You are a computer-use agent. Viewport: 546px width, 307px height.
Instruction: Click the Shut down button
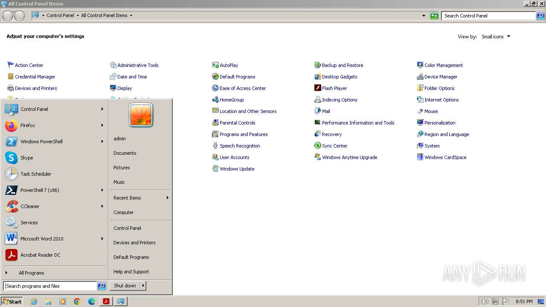coord(125,286)
